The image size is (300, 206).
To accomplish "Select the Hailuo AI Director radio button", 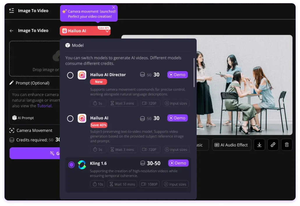I will point(70,75).
